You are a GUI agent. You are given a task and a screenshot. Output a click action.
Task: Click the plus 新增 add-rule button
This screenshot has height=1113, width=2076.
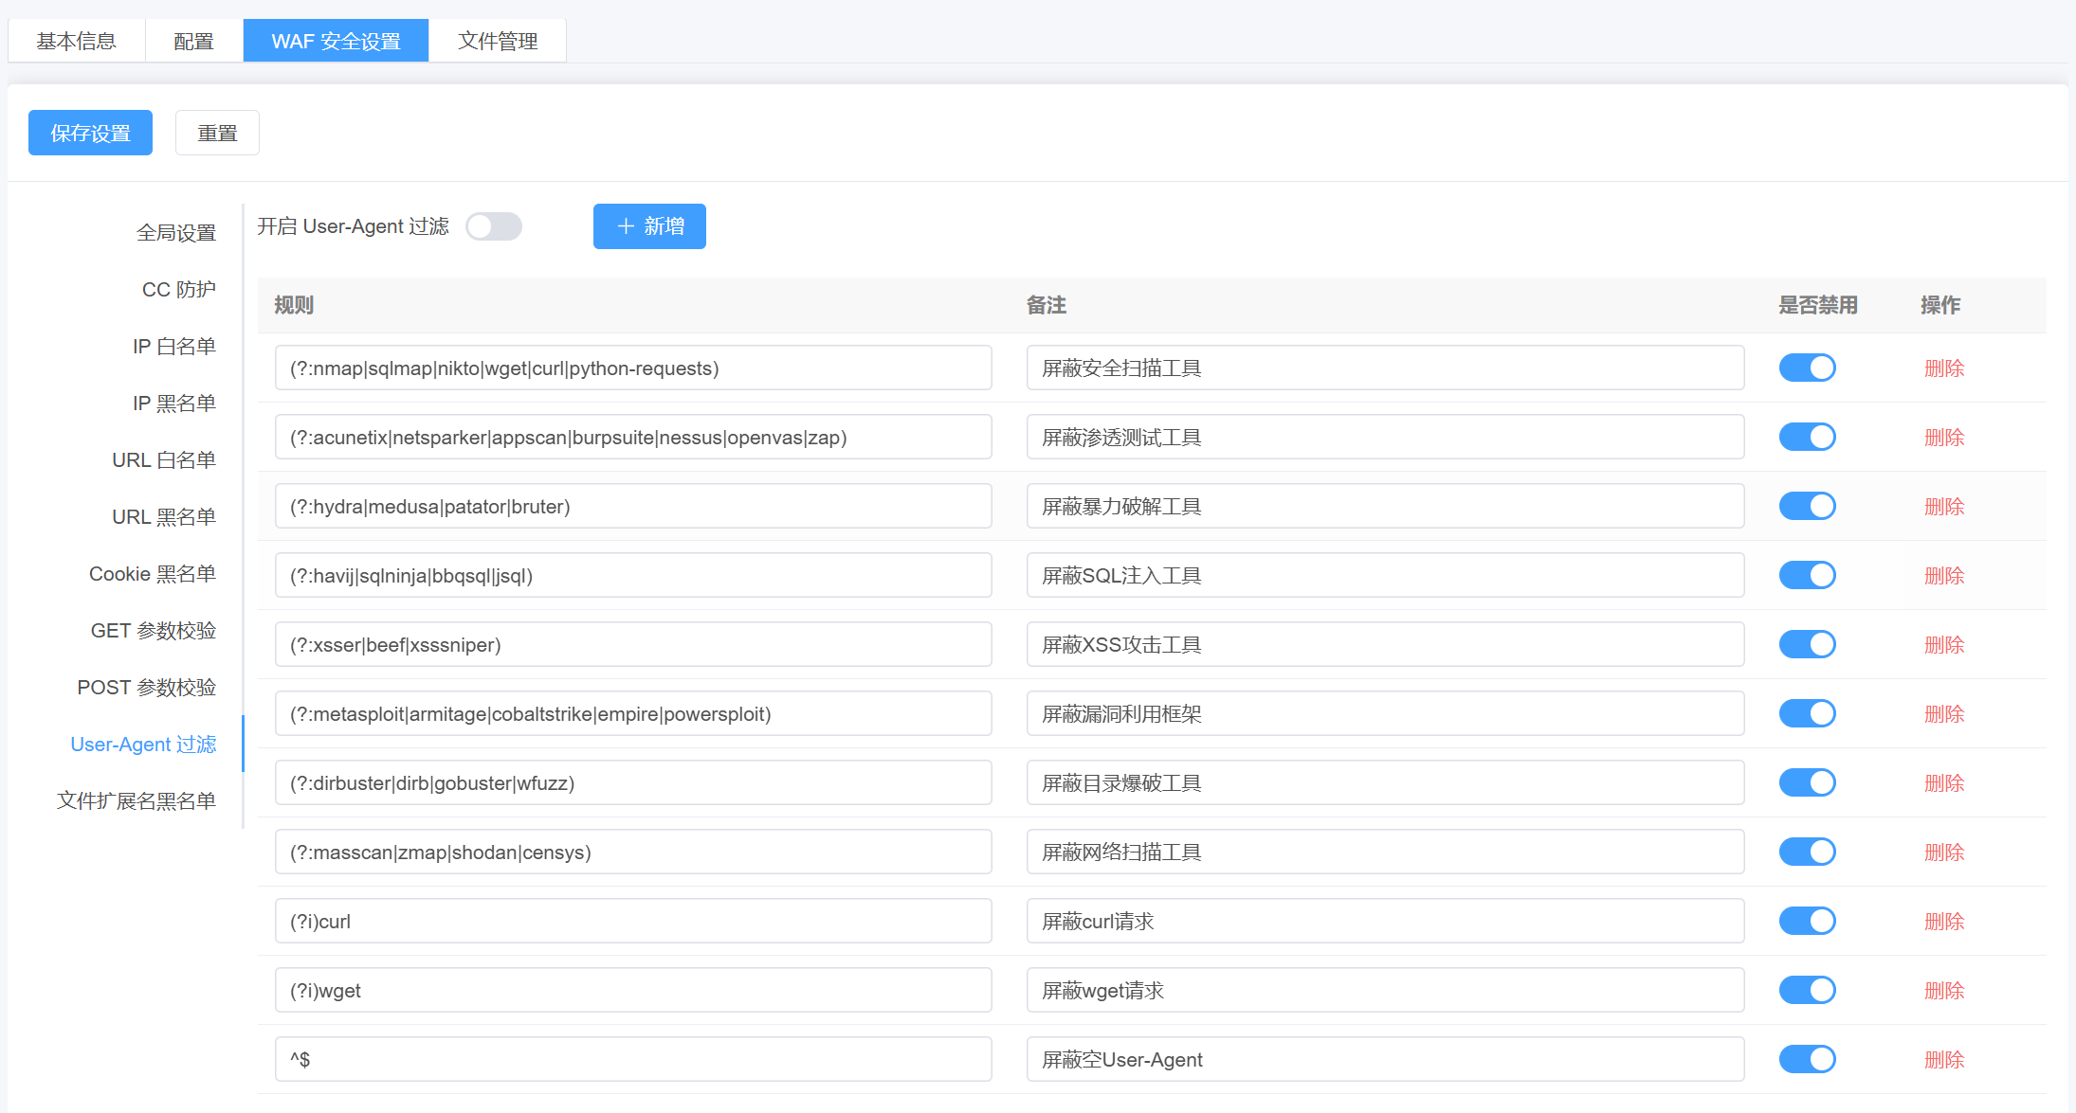click(649, 226)
